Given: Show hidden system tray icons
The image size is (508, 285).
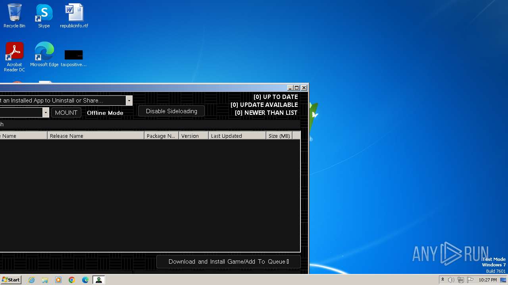Looking at the screenshot, I should tap(443, 280).
